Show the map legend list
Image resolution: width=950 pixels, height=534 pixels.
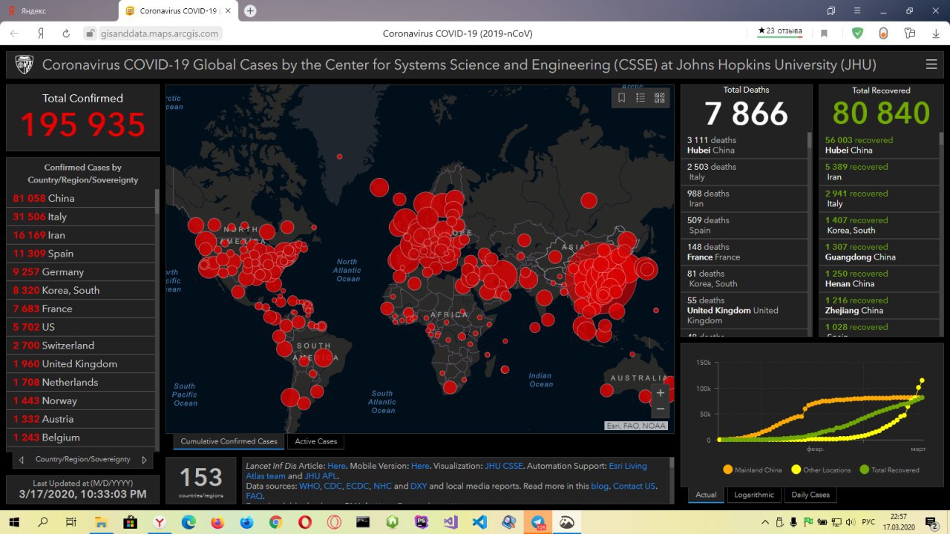(641, 97)
